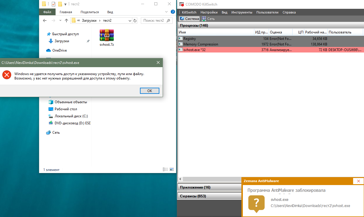The image size is (364, 217).
Task: Expand the Сервисы (653) section
Action: coord(210,196)
